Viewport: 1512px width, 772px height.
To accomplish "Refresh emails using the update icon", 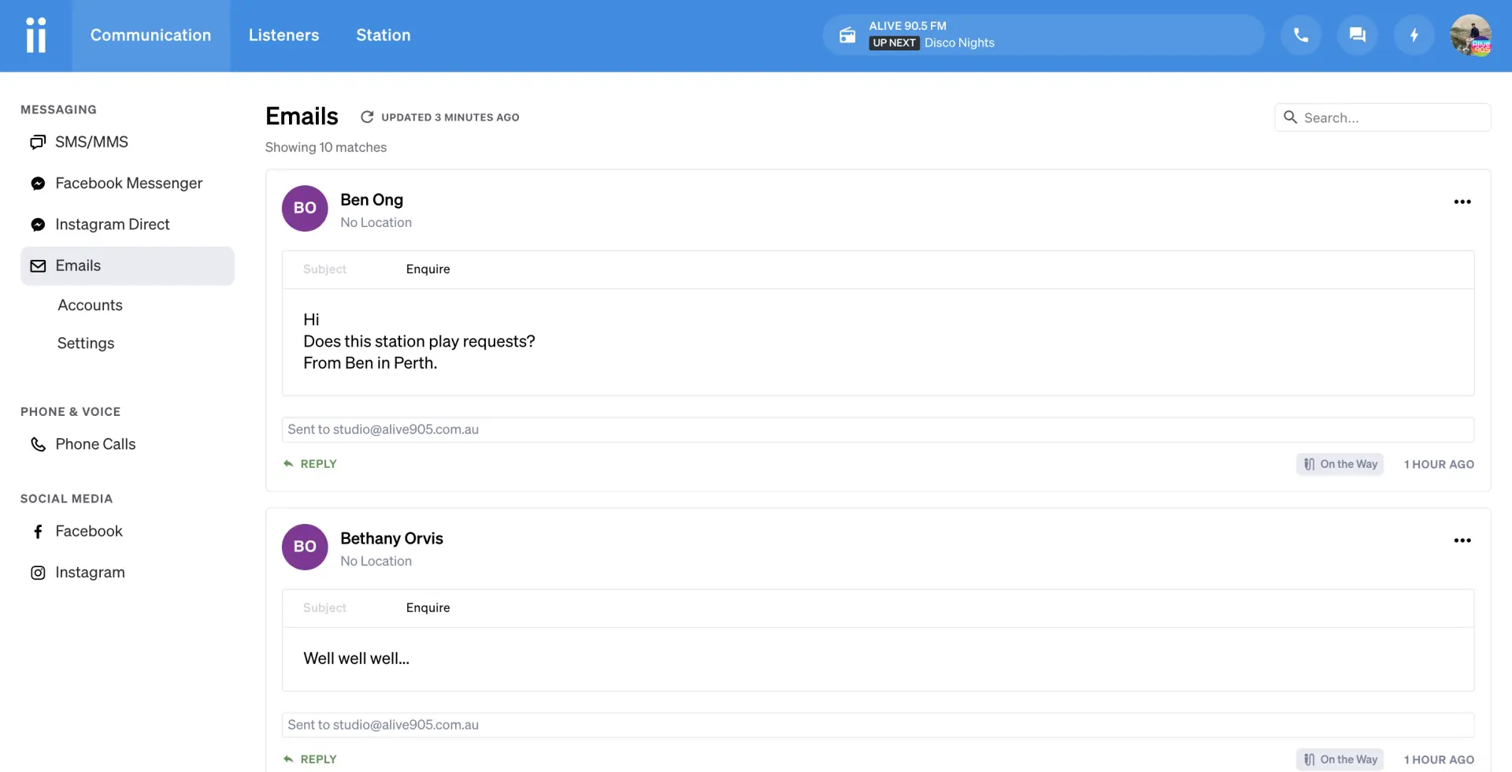I will coord(367,117).
